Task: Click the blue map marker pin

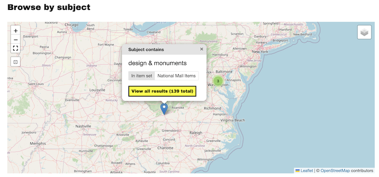Action: pyautogui.click(x=164, y=109)
